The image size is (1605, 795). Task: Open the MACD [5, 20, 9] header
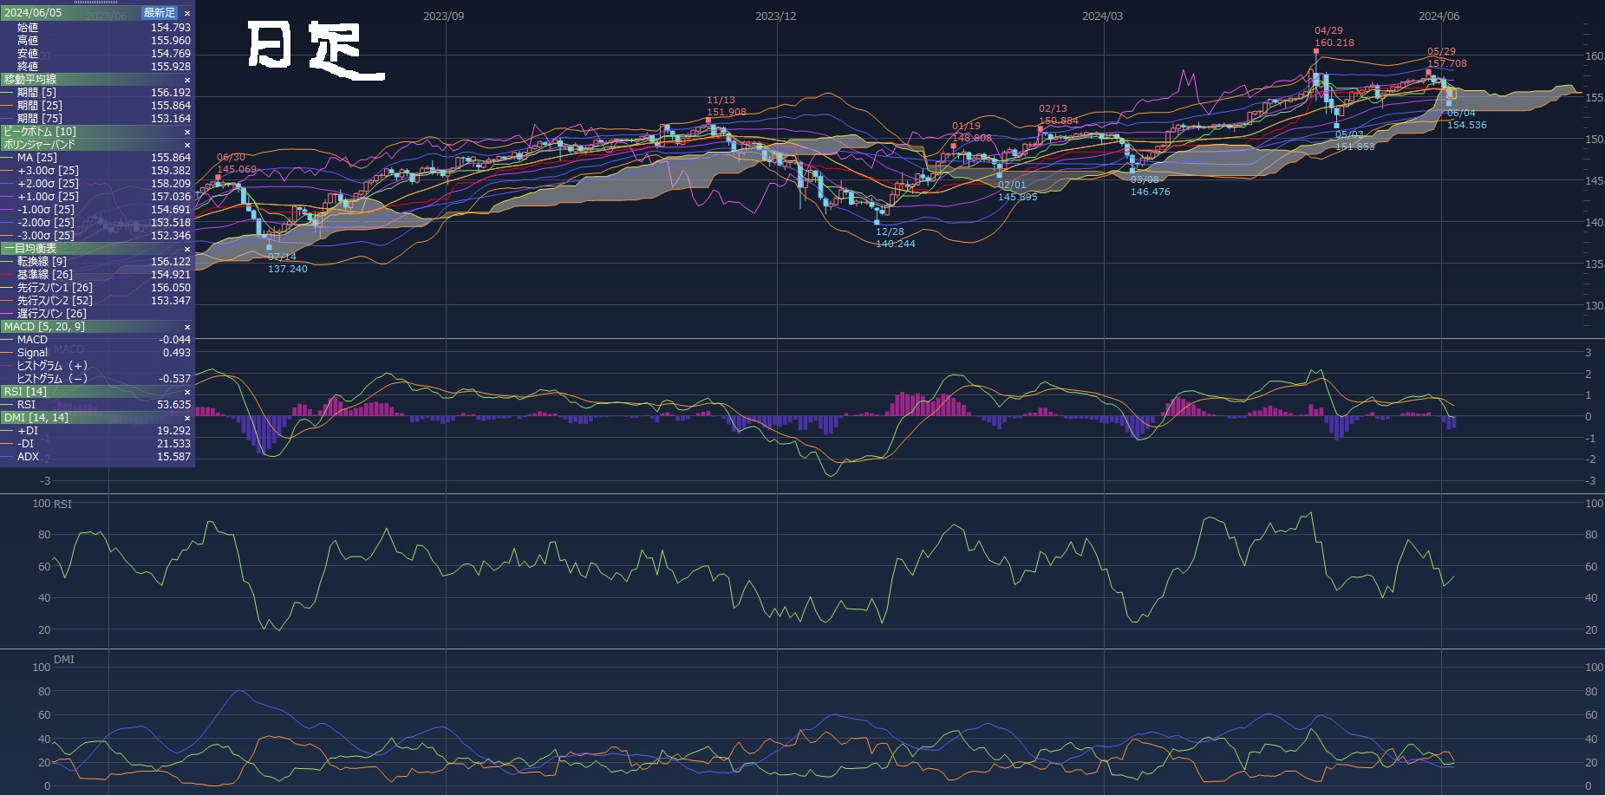tap(97, 327)
